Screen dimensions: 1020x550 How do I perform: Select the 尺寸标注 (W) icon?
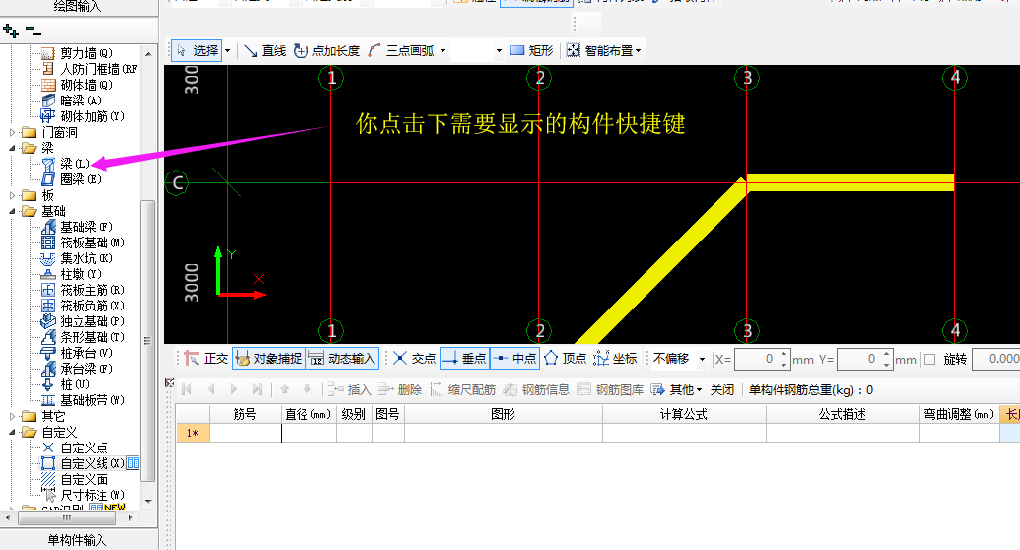click(48, 496)
